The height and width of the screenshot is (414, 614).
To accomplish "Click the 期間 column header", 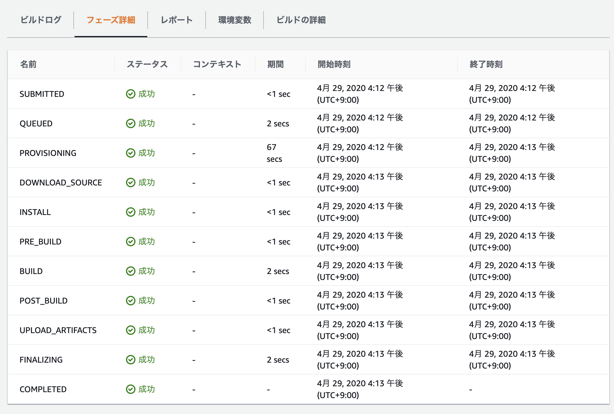I will [275, 64].
